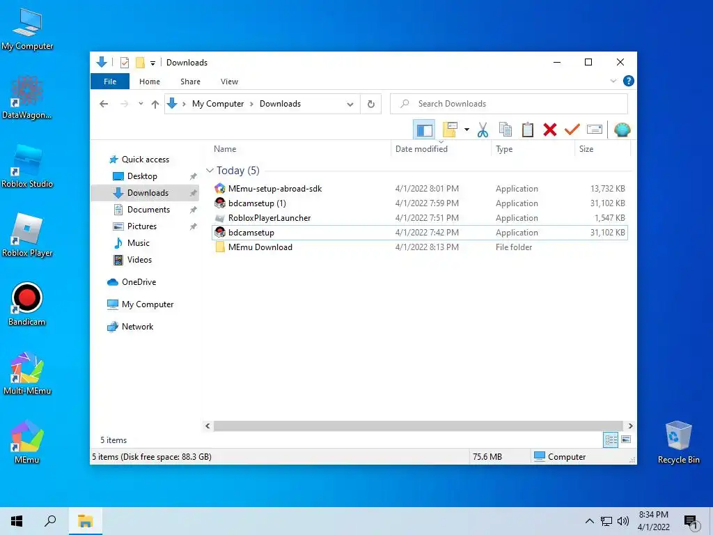713x535 pixels.
Task: Click the quick access Properties checkmark icon
Action: click(x=125, y=62)
